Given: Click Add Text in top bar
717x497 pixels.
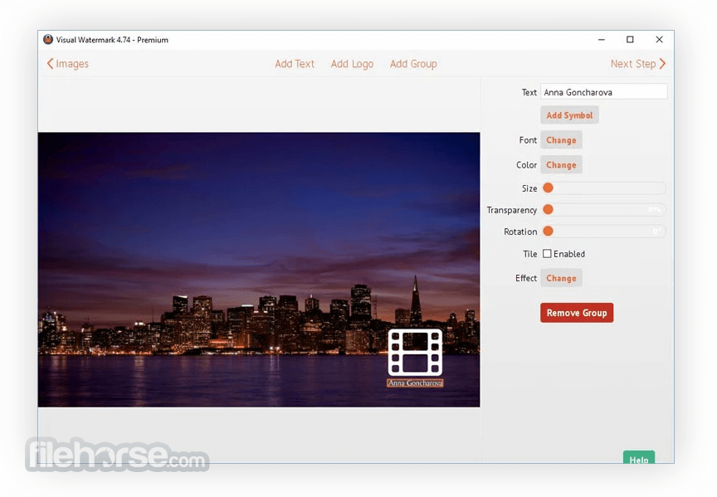Looking at the screenshot, I should point(295,64).
